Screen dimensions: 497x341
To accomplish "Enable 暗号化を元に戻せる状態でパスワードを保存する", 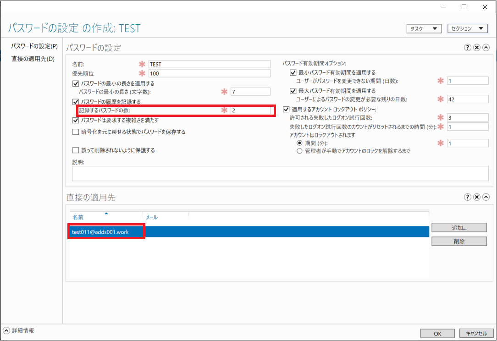I will (x=76, y=132).
